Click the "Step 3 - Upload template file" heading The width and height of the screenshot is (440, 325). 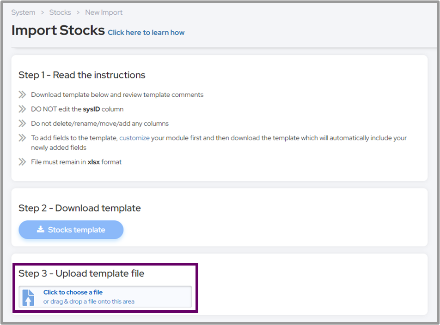81,273
